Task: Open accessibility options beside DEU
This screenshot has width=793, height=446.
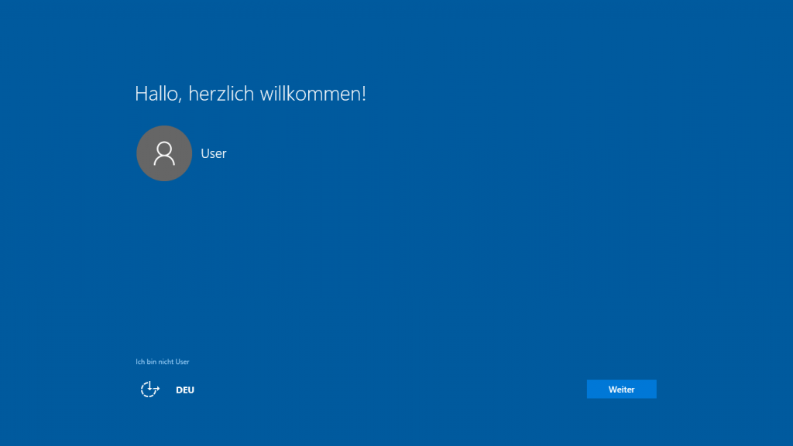Action: coord(149,389)
